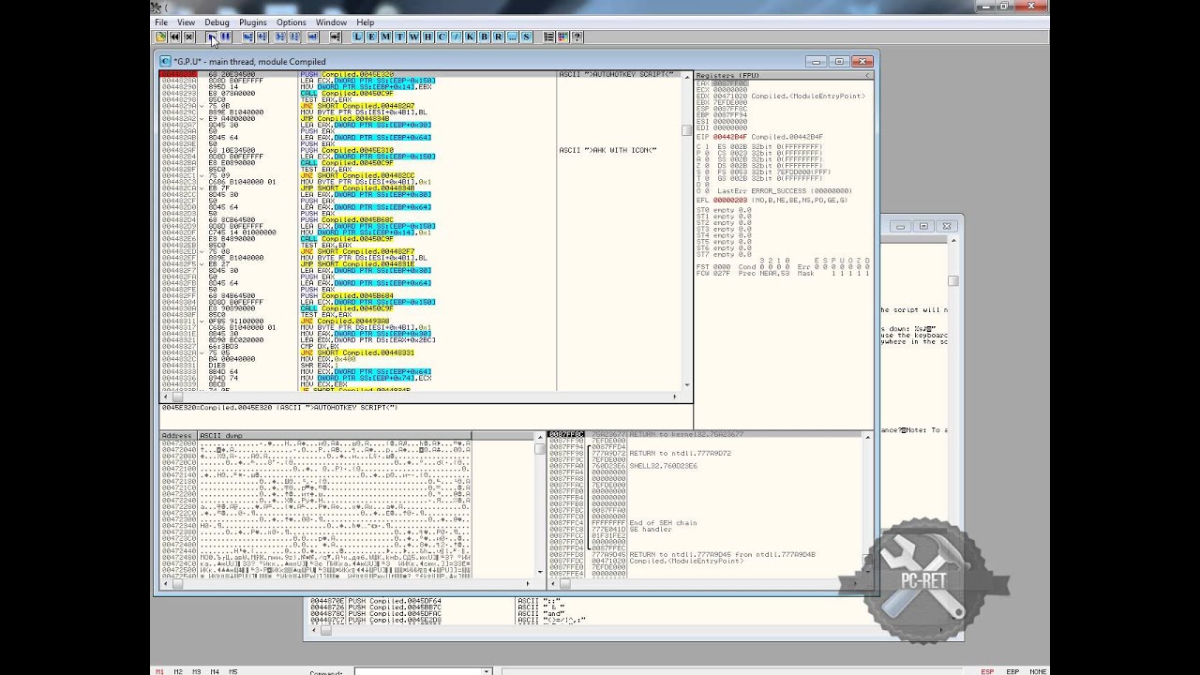Select the M5 memory layout button
This screenshot has height=675, width=1200.
(x=232, y=671)
